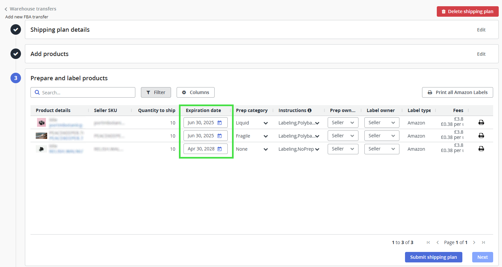Screen dimensions: 502x267
Task: Edit the Add products step
Action: [481, 54]
